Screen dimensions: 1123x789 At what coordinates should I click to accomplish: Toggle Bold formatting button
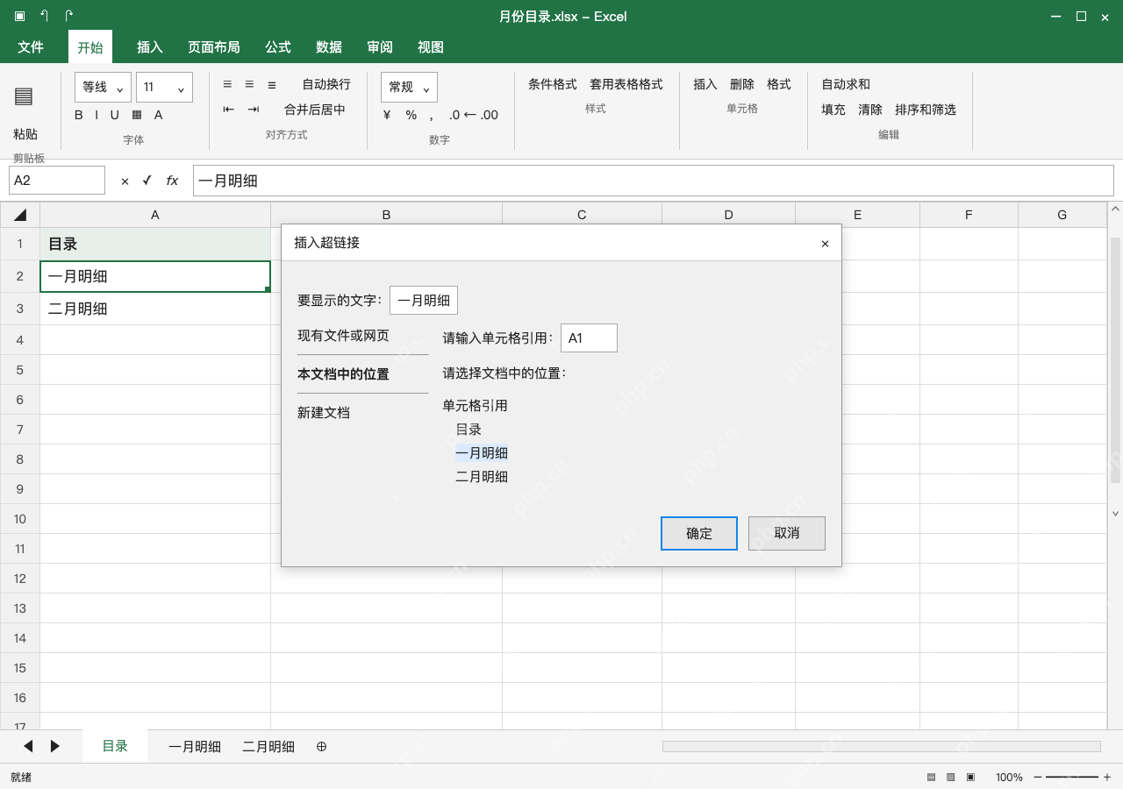pyautogui.click(x=79, y=115)
